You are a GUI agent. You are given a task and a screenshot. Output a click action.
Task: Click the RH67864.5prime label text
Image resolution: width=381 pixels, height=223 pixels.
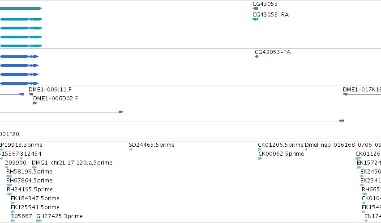[29, 181]
